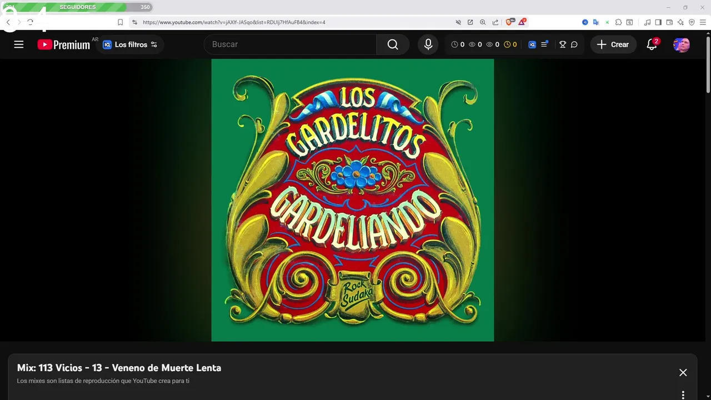Open the translate extension icon

(x=596, y=22)
